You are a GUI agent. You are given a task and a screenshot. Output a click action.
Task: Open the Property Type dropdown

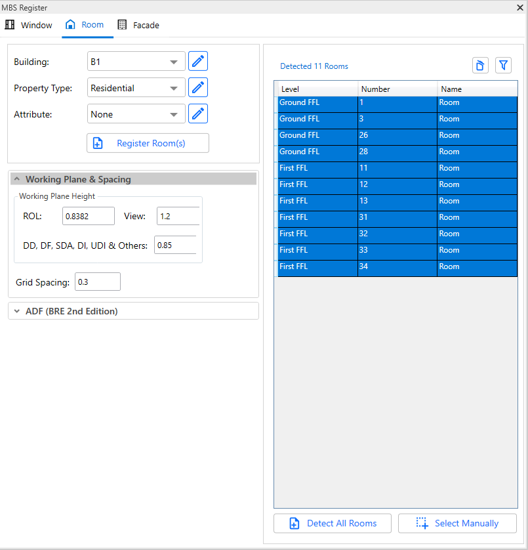click(x=136, y=87)
